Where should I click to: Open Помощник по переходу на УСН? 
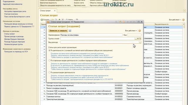pos(16,52)
